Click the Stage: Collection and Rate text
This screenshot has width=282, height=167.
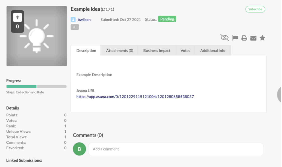pos(25,92)
